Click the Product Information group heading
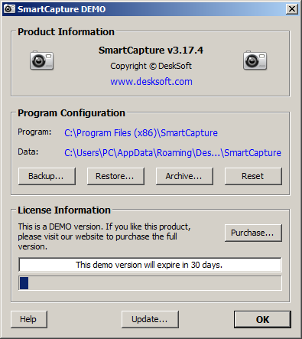The image size is (302, 339). (66, 32)
